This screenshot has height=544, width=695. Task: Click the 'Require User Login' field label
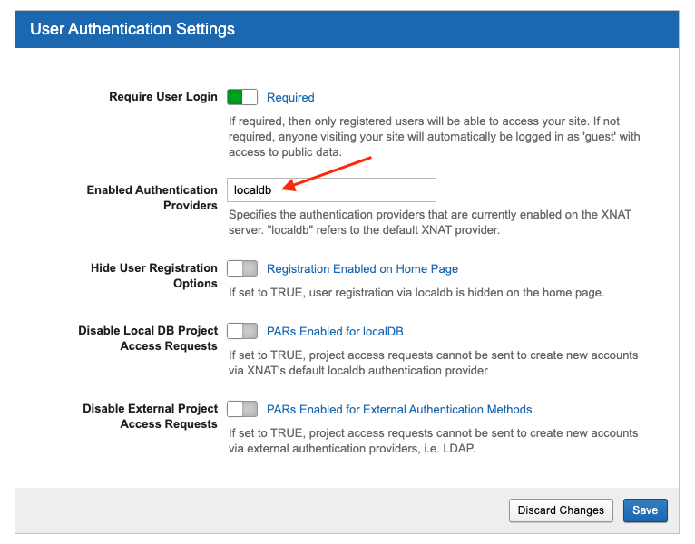point(163,97)
